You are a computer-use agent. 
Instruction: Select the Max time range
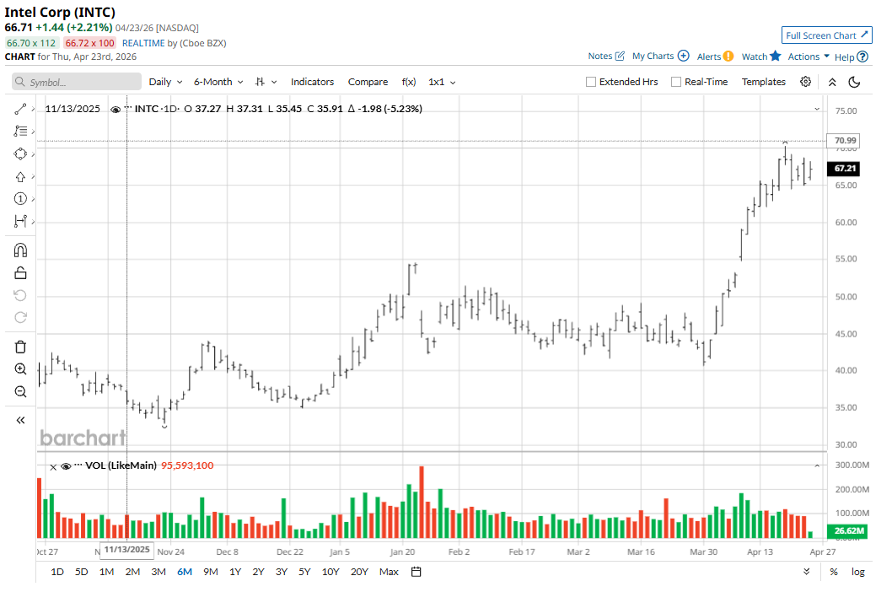click(389, 572)
